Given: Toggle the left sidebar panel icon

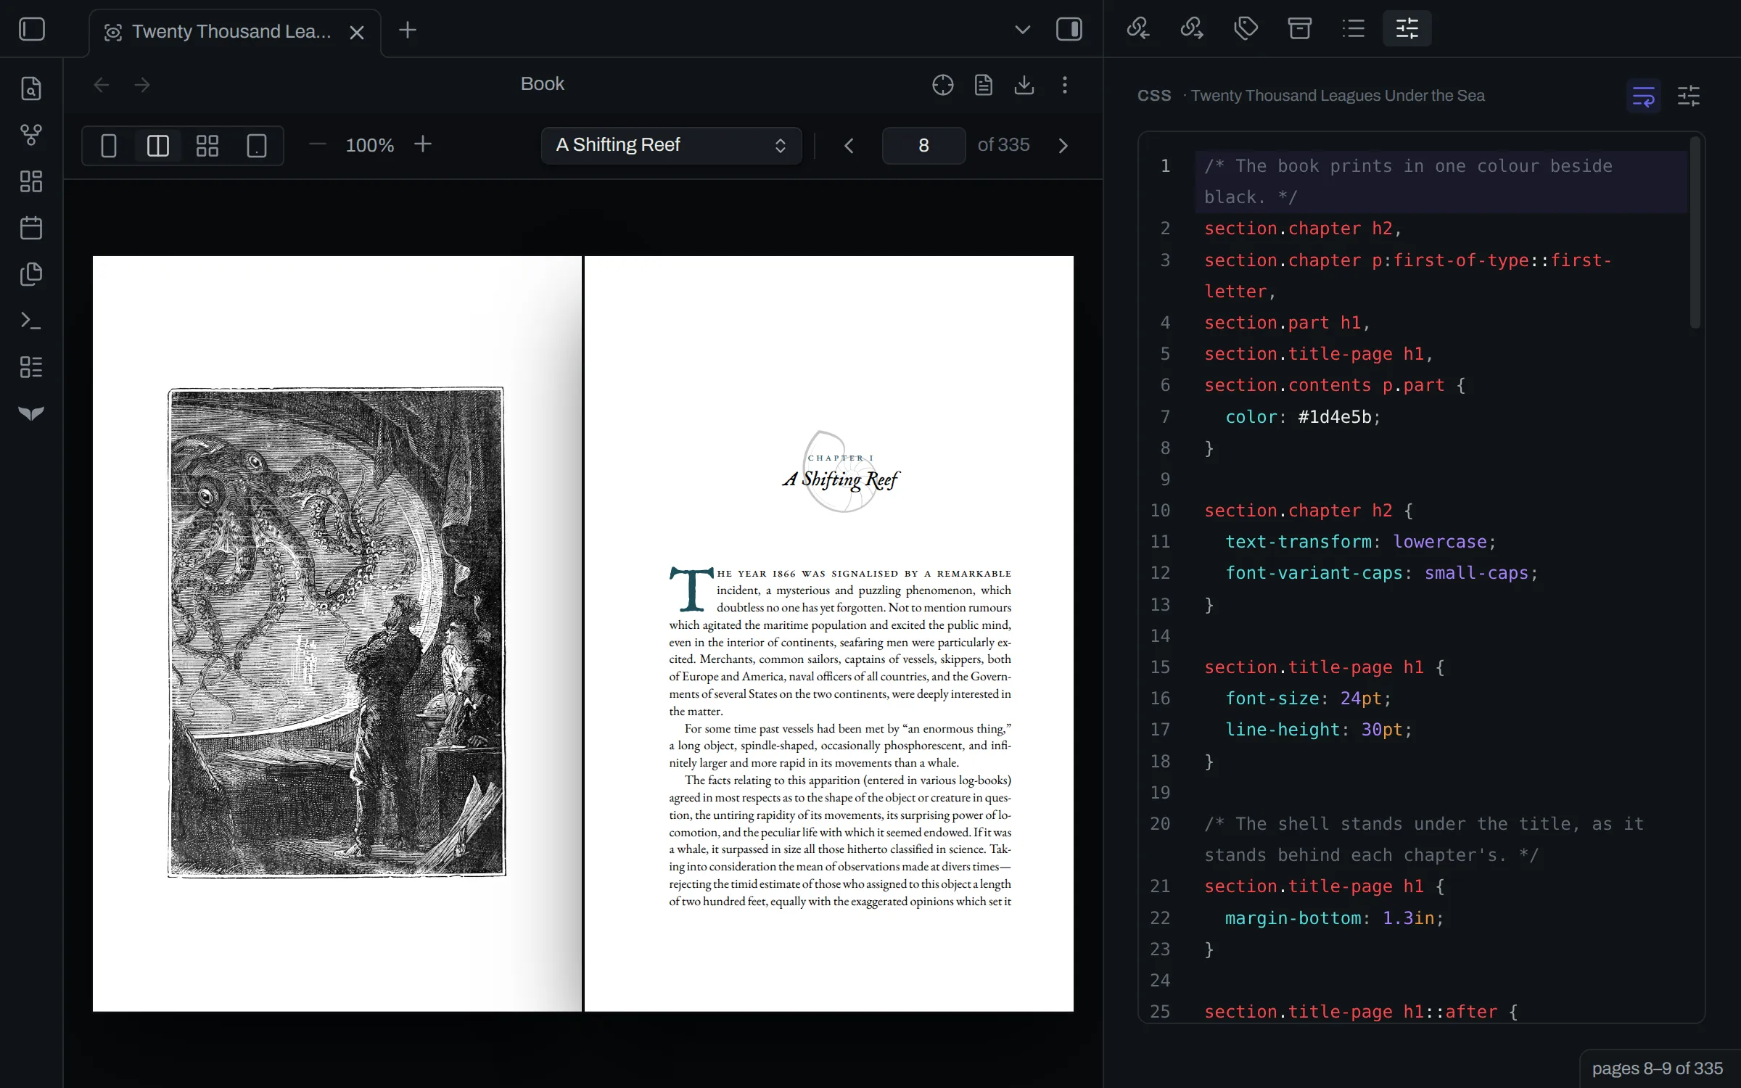Looking at the screenshot, I should tap(32, 30).
